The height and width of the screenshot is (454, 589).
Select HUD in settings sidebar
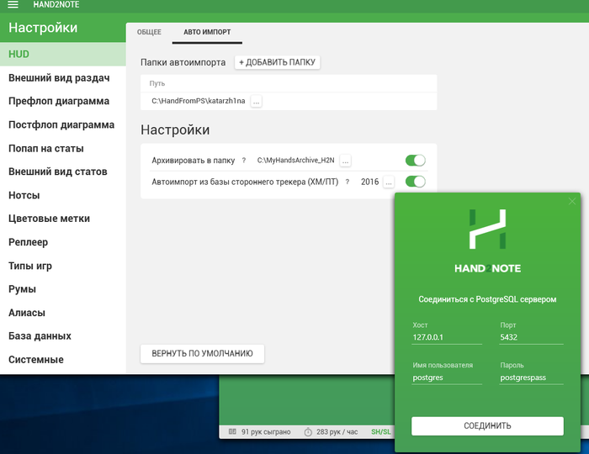coord(63,54)
